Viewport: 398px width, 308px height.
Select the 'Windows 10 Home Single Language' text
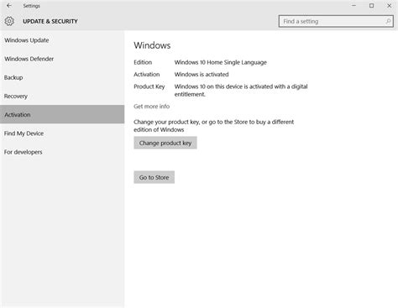pos(221,62)
